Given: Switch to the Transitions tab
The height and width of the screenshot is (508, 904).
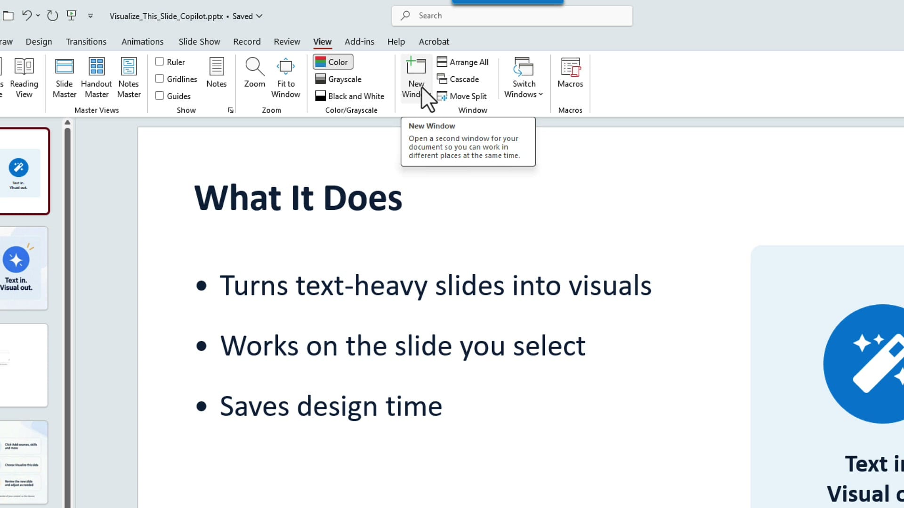Looking at the screenshot, I should click(x=86, y=41).
